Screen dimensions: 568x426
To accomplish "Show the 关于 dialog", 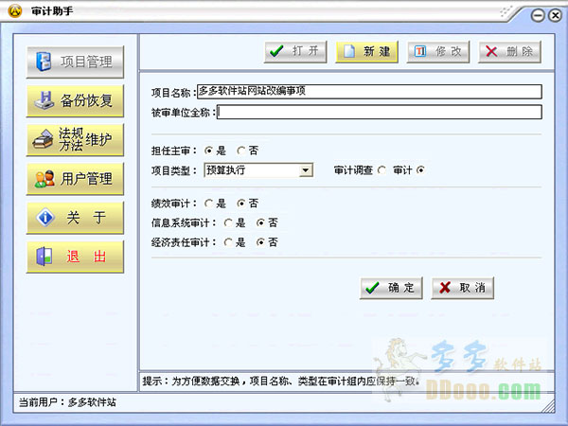I will (75, 218).
